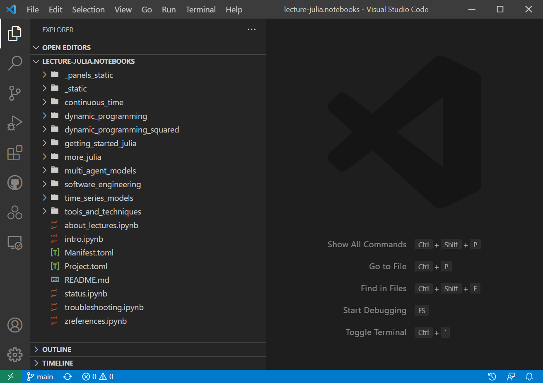Click the main branch button
Screen dimensions: 543x383
(40, 376)
